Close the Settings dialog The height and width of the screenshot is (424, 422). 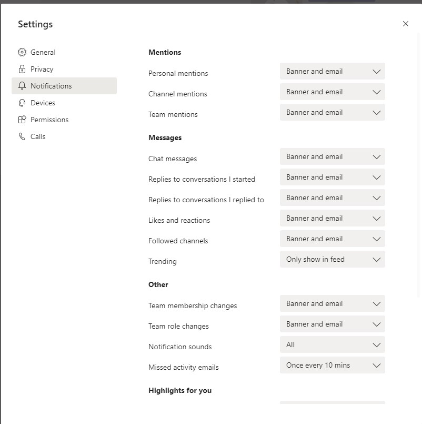click(x=405, y=24)
